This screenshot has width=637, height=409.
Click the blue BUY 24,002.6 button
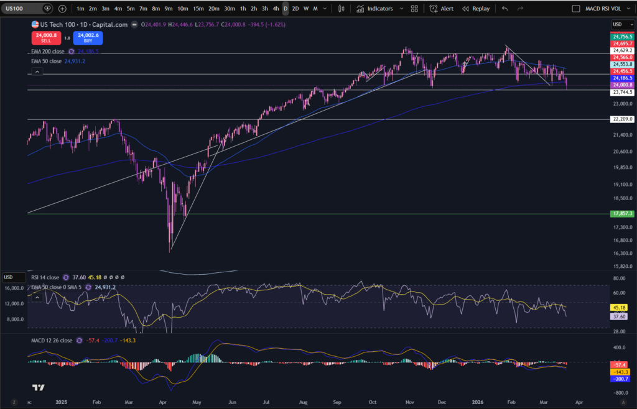(x=88, y=38)
